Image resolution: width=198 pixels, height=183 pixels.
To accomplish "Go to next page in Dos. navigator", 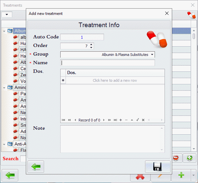I will point(110,120).
